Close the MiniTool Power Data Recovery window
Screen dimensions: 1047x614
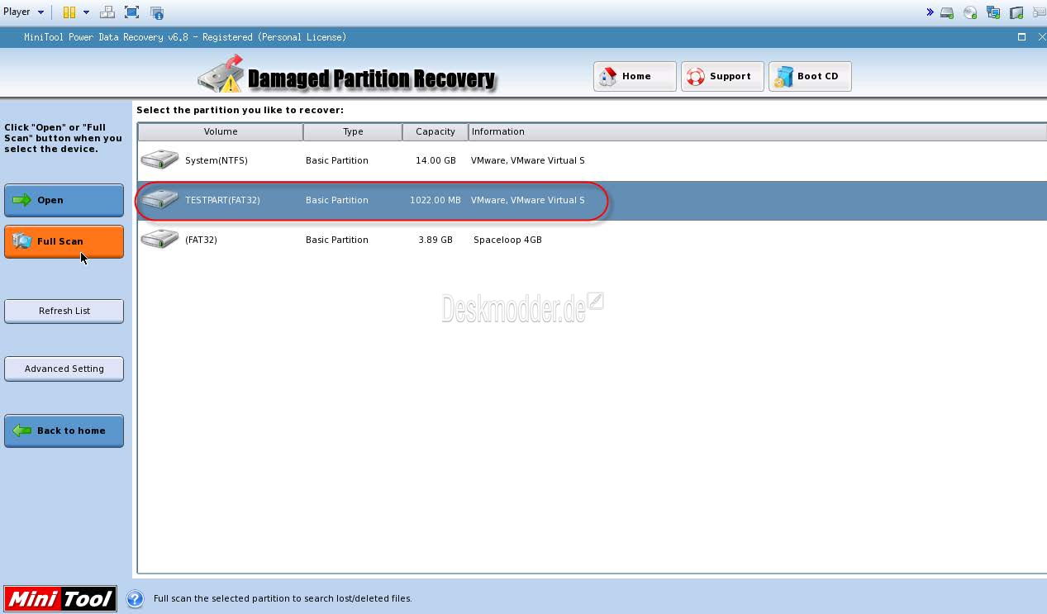pyautogui.click(x=1041, y=37)
